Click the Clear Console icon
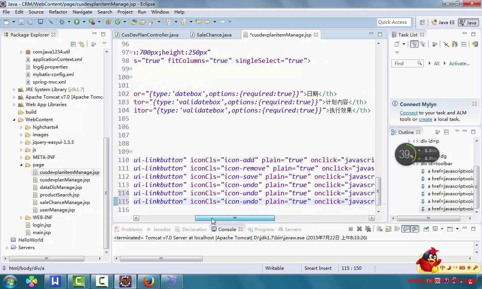The height and width of the screenshot is (289, 482). 380,229
